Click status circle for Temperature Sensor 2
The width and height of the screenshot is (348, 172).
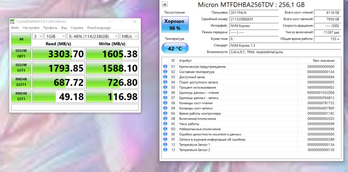(165, 150)
